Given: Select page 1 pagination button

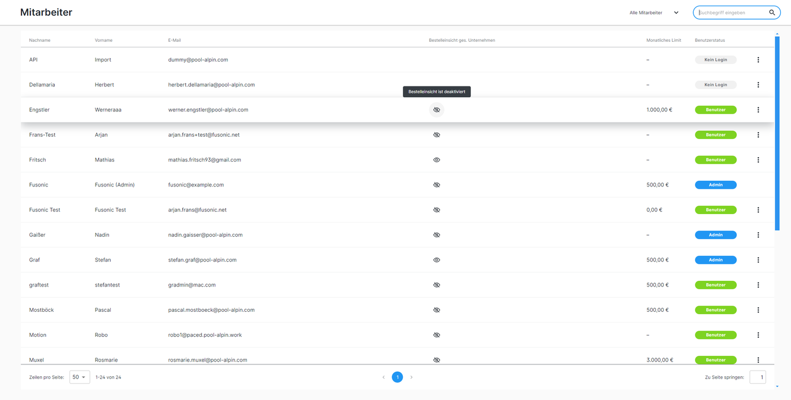Looking at the screenshot, I should click(397, 377).
